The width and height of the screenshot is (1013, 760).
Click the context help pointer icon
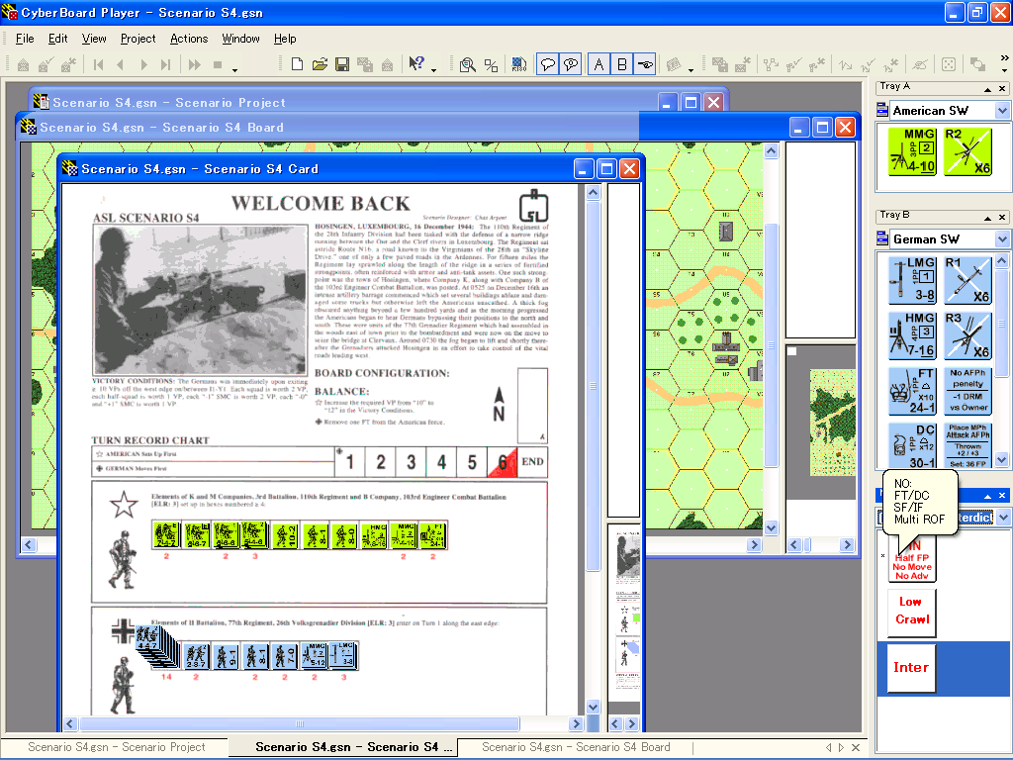tap(416, 63)
